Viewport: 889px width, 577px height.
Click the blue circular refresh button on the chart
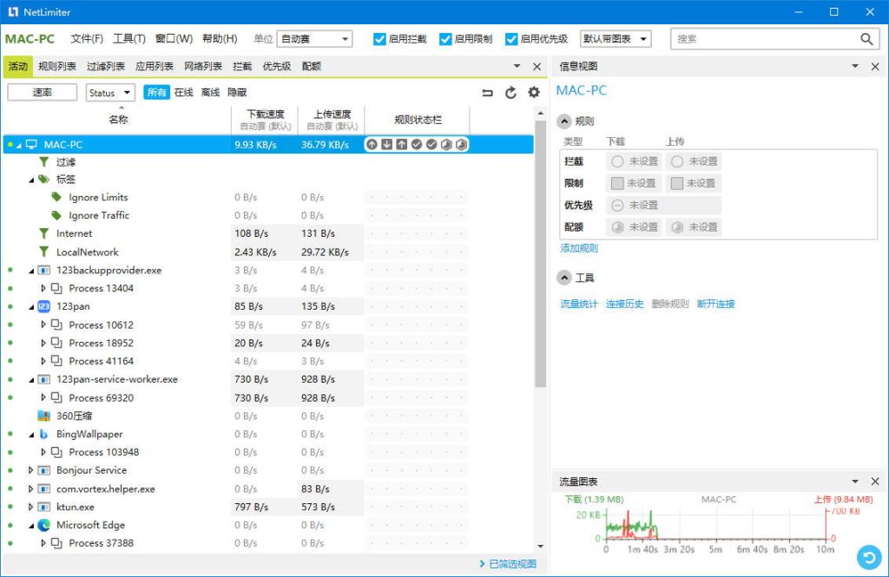(869, 557)
